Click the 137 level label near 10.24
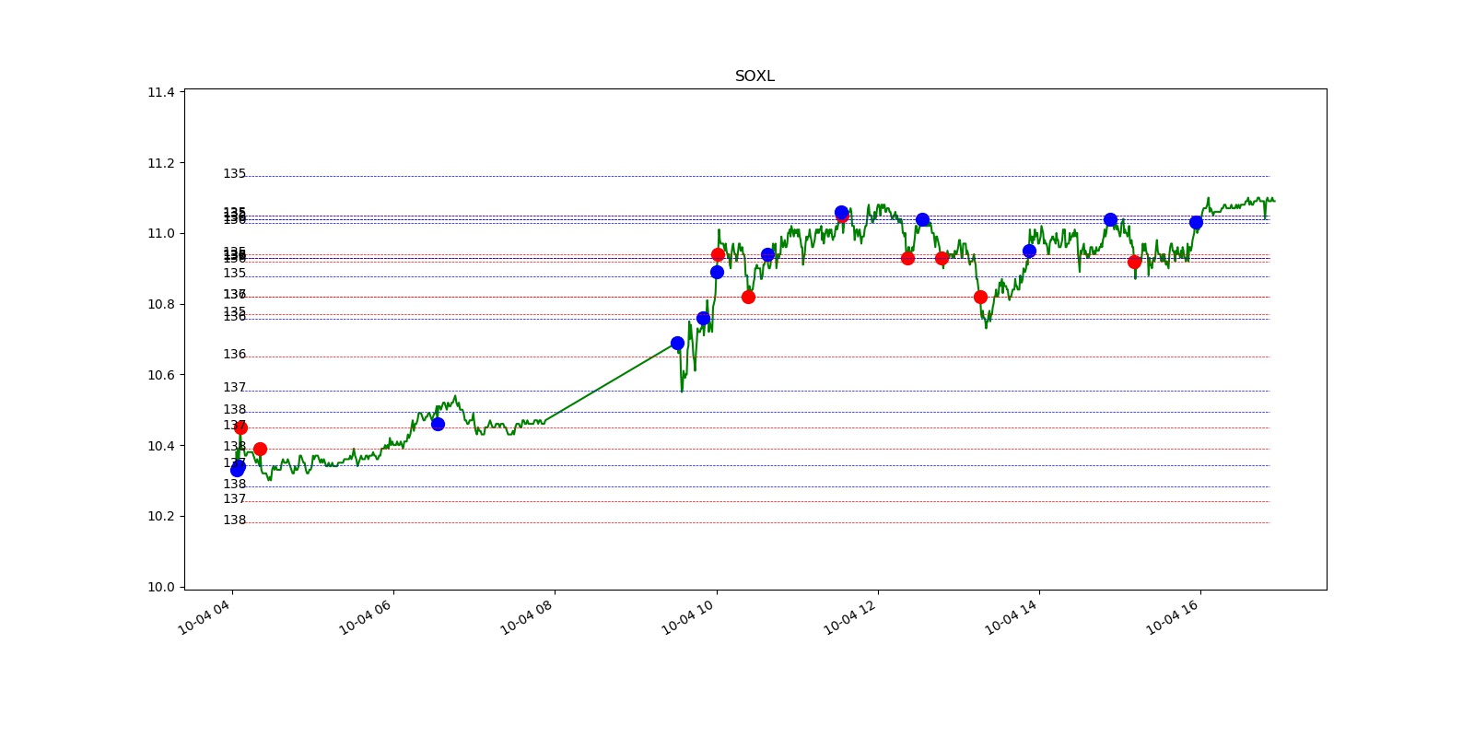The image size is (1474, 737). pos(235,498)
